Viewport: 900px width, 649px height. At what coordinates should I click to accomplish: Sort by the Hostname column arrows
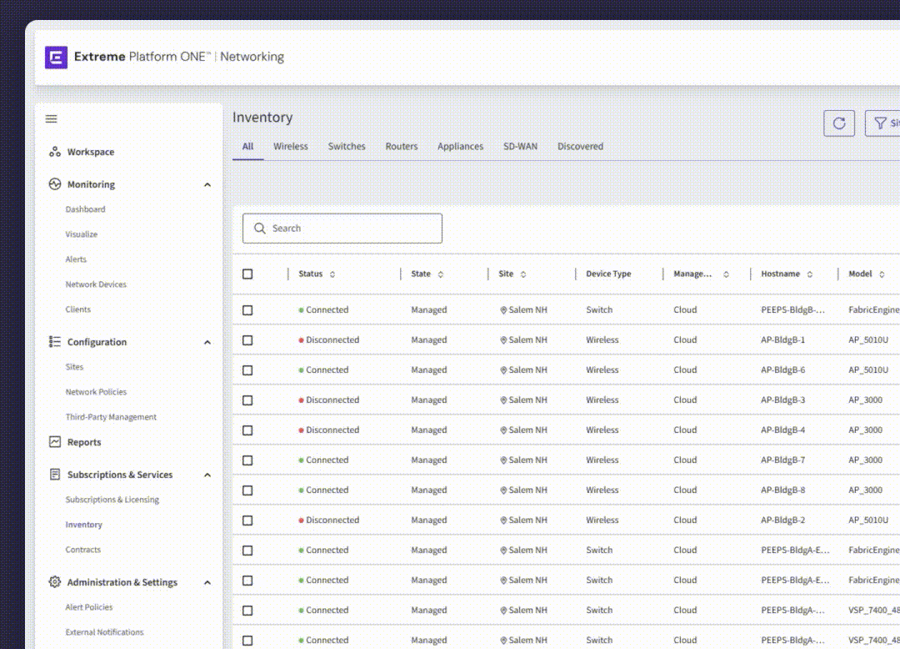[809, 274]
